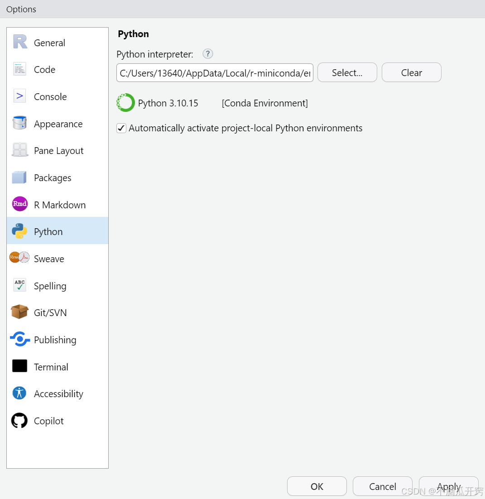Image resolution: width=485 pixels, height=499 pixels.
Task: Select the Python category label
Action: (48, 232)
